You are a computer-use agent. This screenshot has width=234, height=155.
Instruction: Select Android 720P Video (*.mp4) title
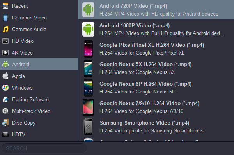pyautogui.click(x=133, y=6)
